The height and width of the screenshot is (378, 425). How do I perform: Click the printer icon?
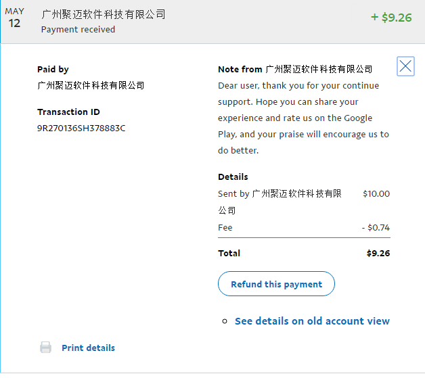45,348
